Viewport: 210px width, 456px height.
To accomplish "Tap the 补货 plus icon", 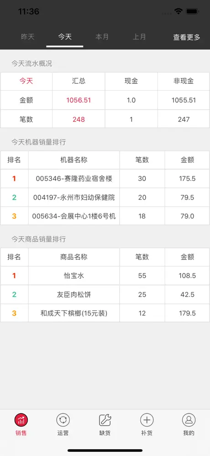I will pos(147,420).
